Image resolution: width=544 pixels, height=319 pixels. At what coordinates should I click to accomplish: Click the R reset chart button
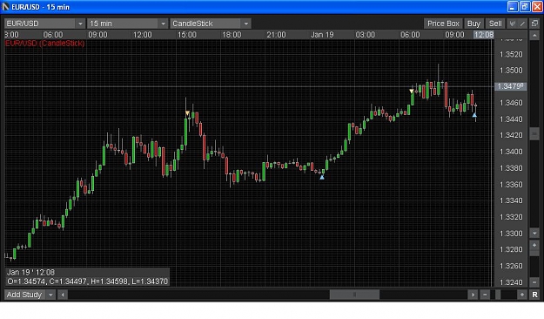(x=534, y=295)
